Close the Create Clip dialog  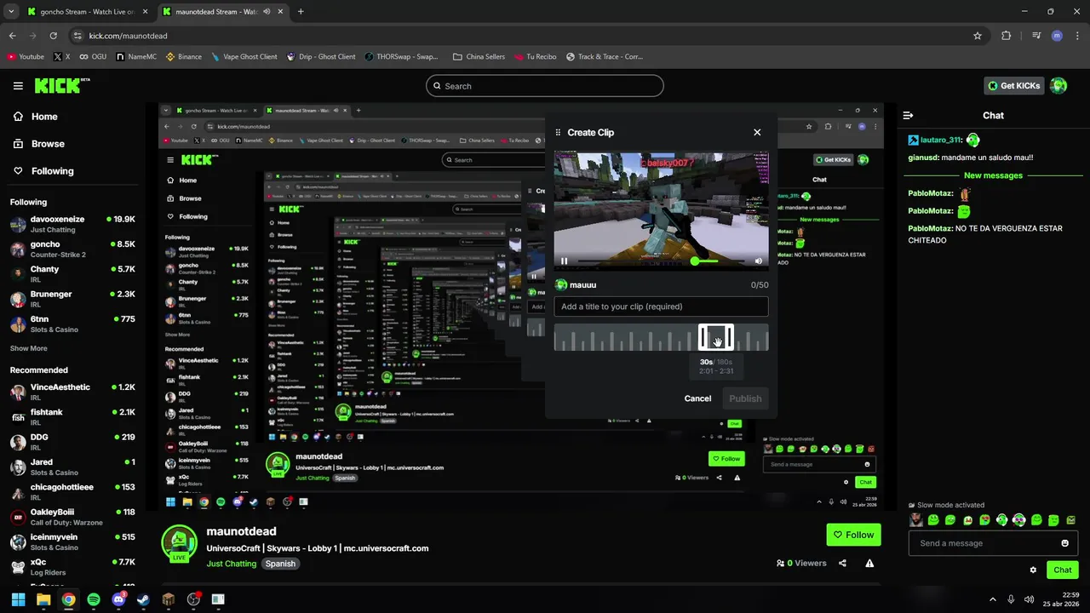(x=757, y=132)
